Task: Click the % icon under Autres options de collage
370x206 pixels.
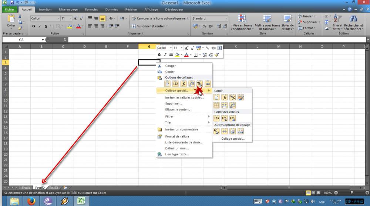Action: pyautogui.click(x=216, y=131)
